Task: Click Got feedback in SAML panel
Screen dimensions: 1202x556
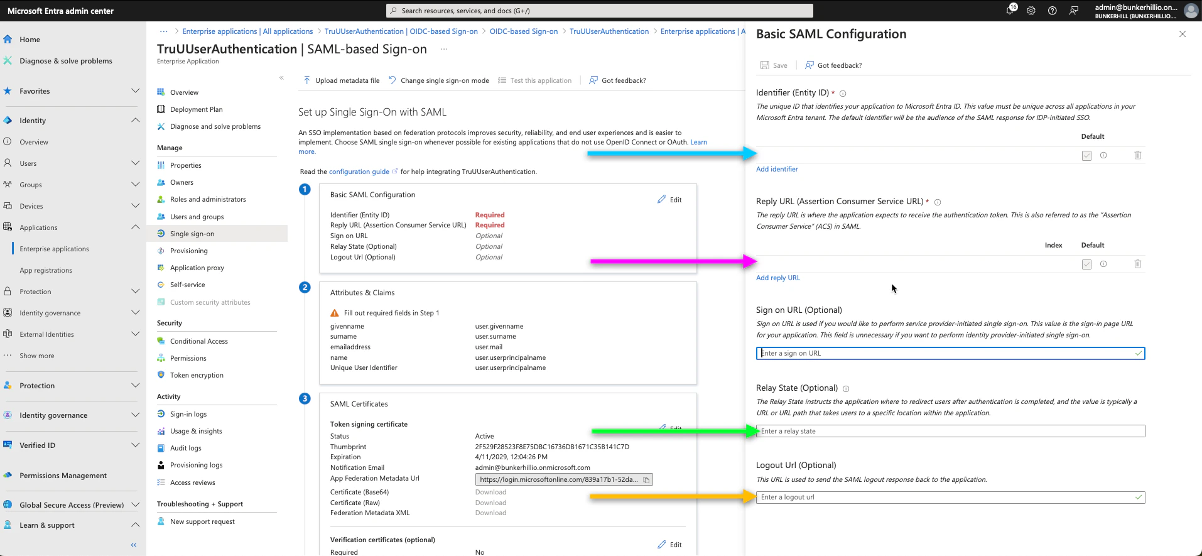Action: [x=833, y=65]
